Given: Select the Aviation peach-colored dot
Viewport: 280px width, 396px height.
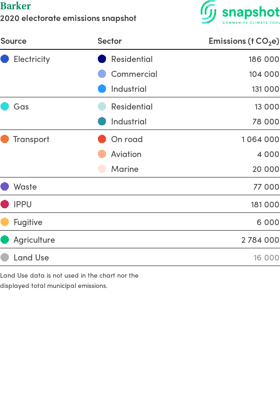Looking at the screenshot, I should click(x=102, y=154).
